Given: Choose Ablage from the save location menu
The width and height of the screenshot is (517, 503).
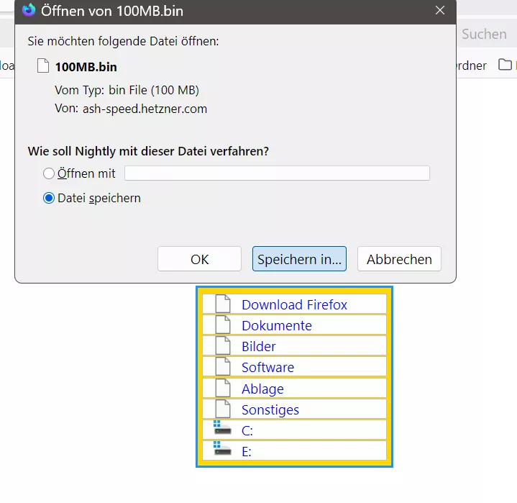Looking at the screenshot, I should click(x=294, y=388).
